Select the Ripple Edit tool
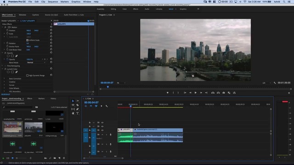Image resolution: width=294 pixels, height=165 pixels. tap(73, 105)
